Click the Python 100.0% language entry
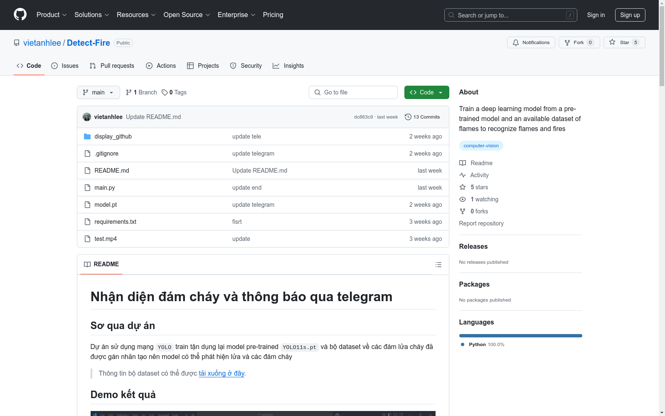 point(483,344)
